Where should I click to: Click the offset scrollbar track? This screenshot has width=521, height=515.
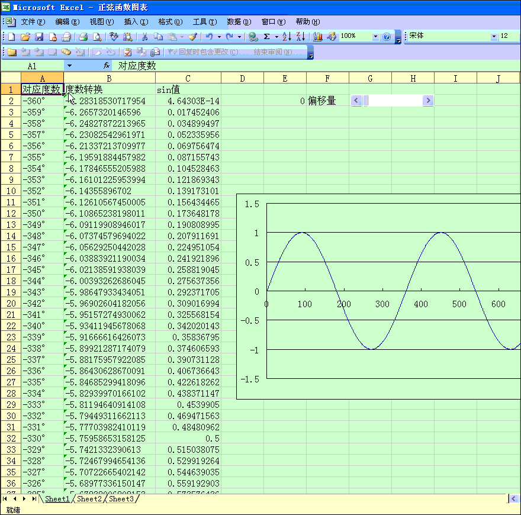395,101
